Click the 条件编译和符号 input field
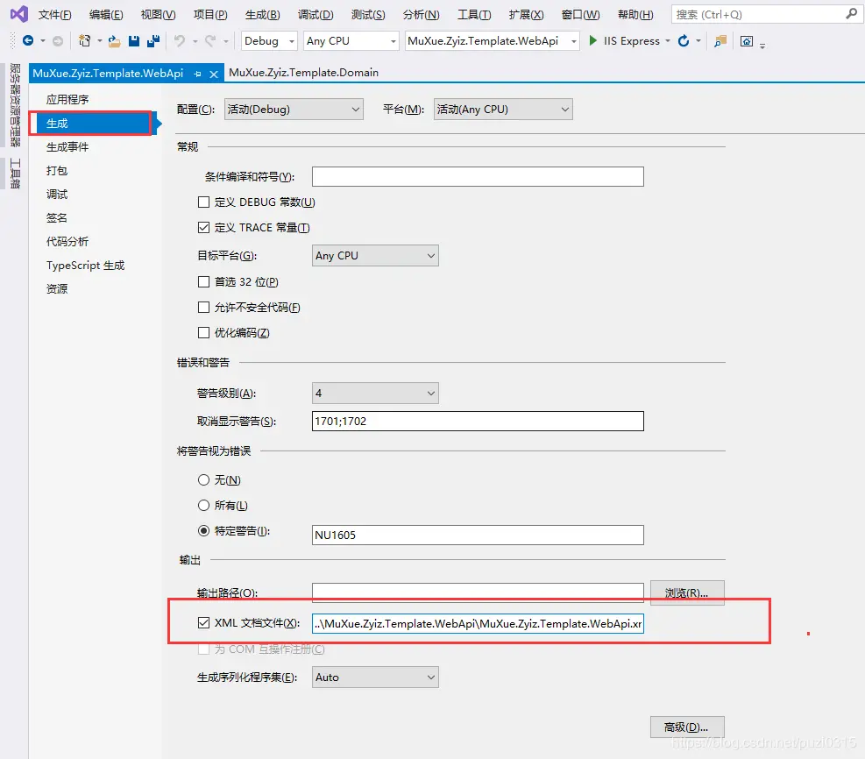Image resolution: width=865 pixels, height=759 pixels. point(478,176)
